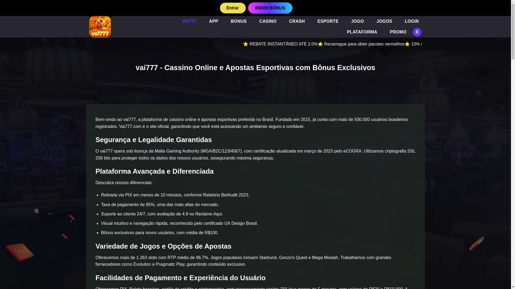Click the 'Plataforma Avançada e Diferenciada' heading
Viewport: 515px width, 289px height.
pos(154,171)
